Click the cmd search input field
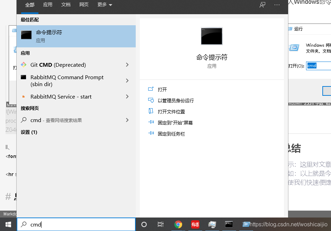The height and width of the screenshot is (231, 331). [x=76, y=225]
